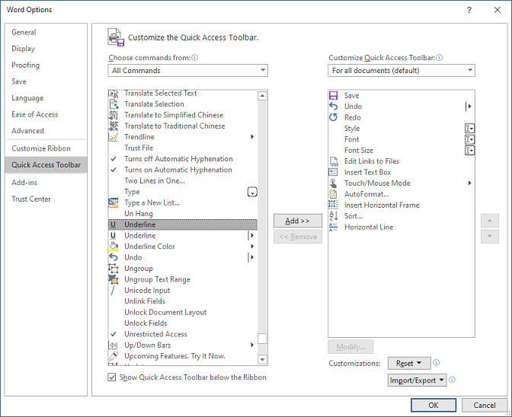Click the Word Options help question mark
This screenshot has width=512, height=417.
[469, 10]
